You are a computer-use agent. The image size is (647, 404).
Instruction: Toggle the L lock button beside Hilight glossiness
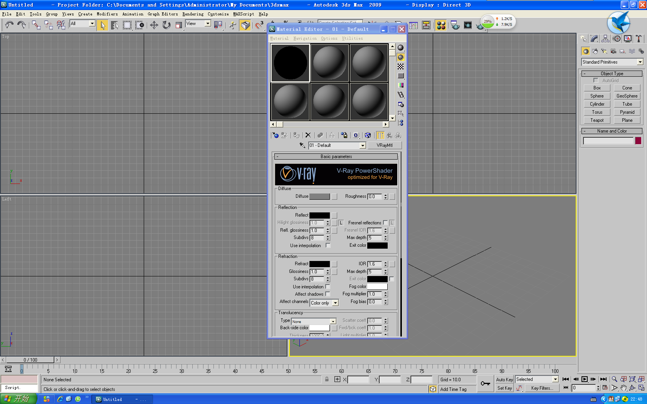pyautogui.click(x=341, y=223)
